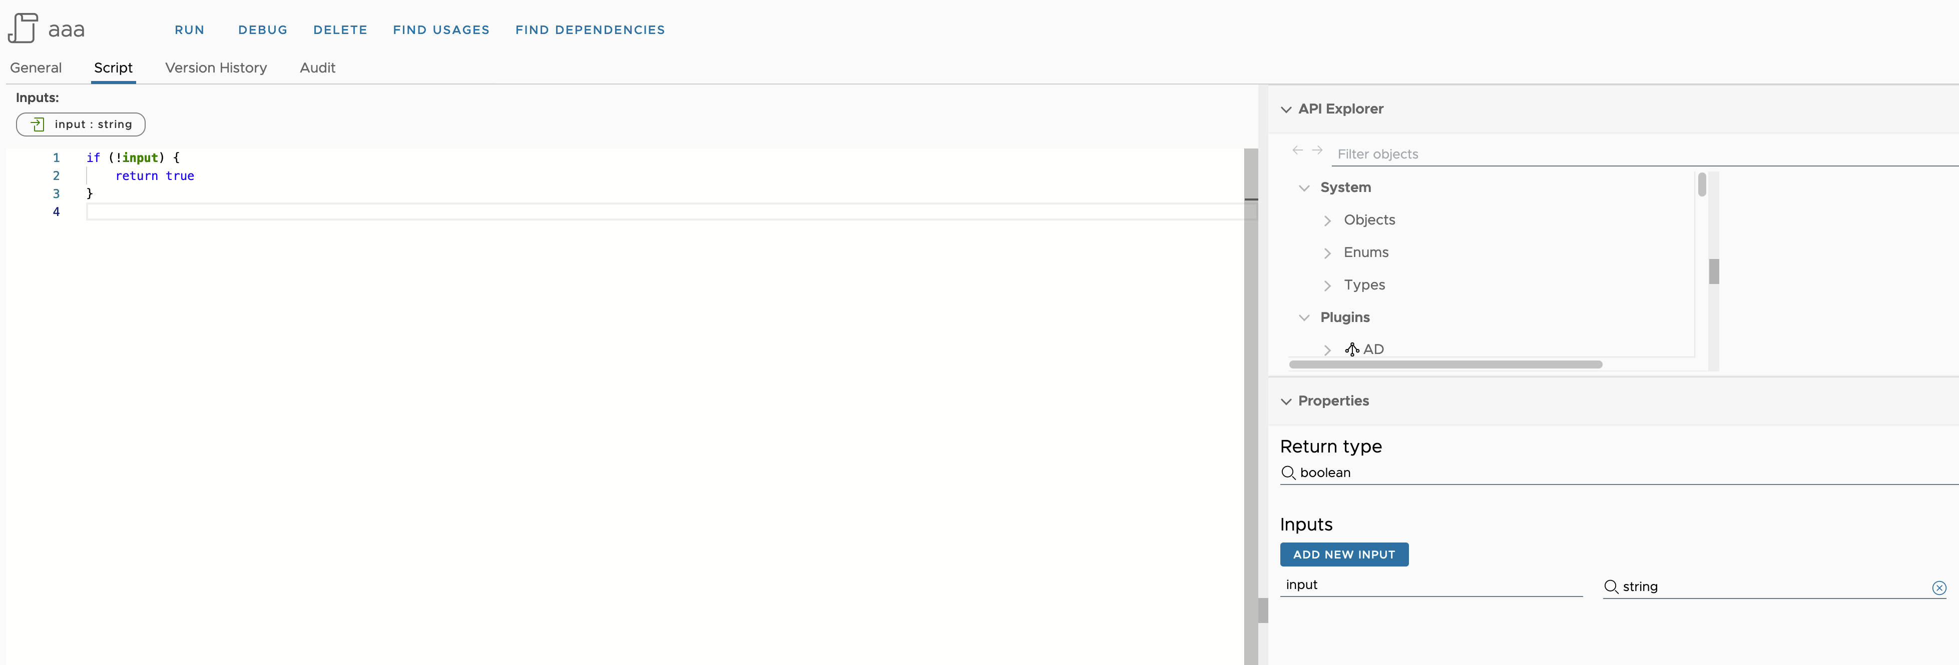Viewport: 1959px width, 665px height.
Task: Expand the Objects tree node
Action: (x=1327, y=220)
